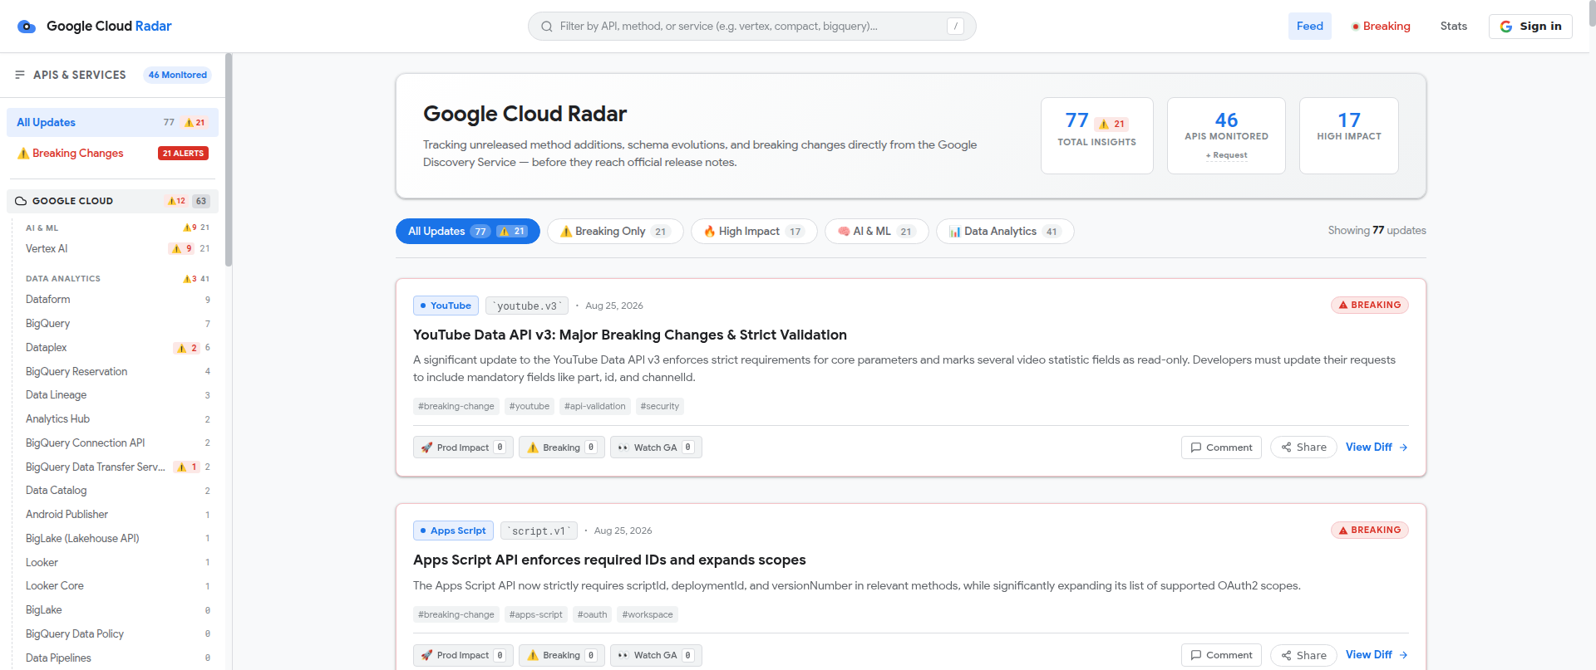This screenshot has width=1596, height=670.
Task: Select Breaking Changes in the sidebar
Action: coord(112,154)
